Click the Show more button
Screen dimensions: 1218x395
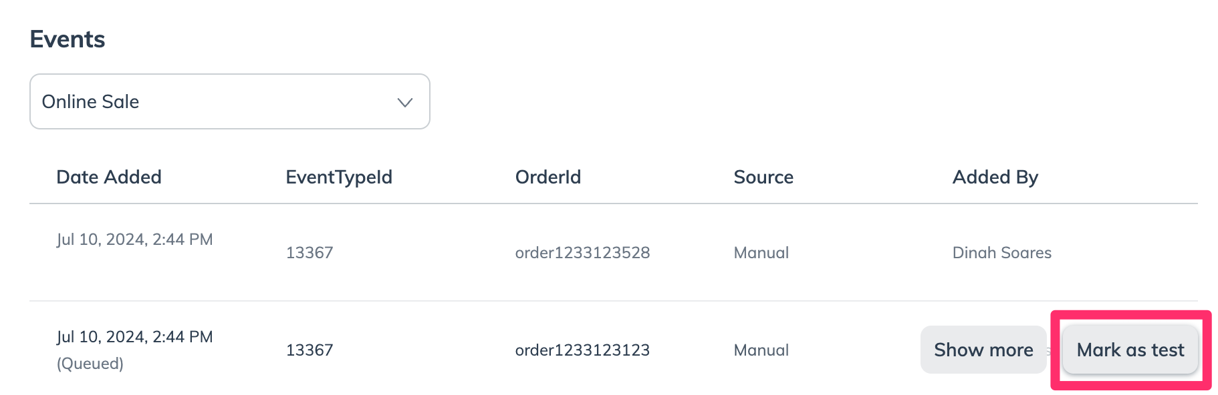[983, 350]
